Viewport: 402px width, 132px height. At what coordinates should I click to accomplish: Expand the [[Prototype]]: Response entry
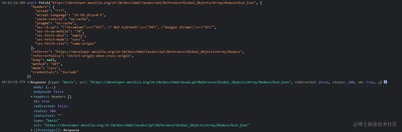[x=32, y=130]
